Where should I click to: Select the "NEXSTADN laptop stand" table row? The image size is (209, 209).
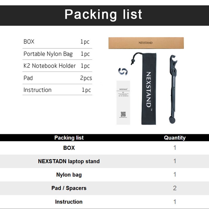point(69,161)
